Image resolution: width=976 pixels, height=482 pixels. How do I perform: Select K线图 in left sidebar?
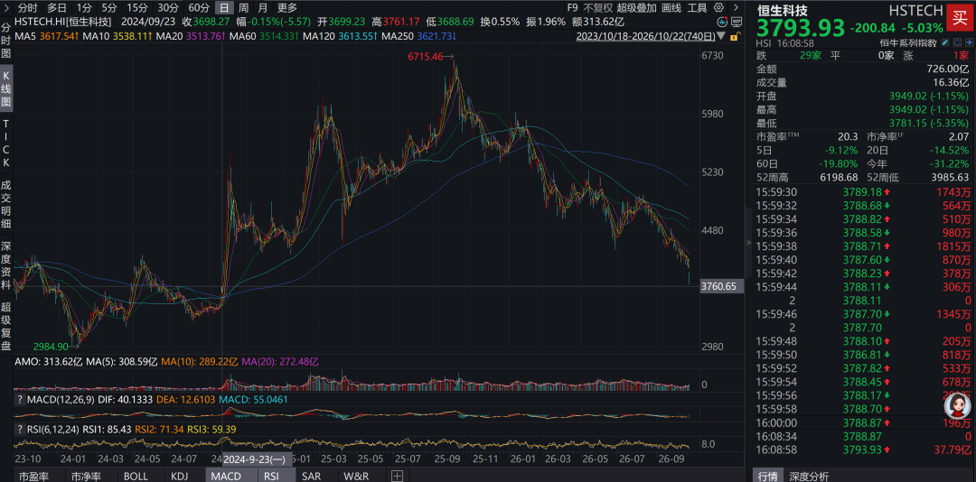pos(5,88)
